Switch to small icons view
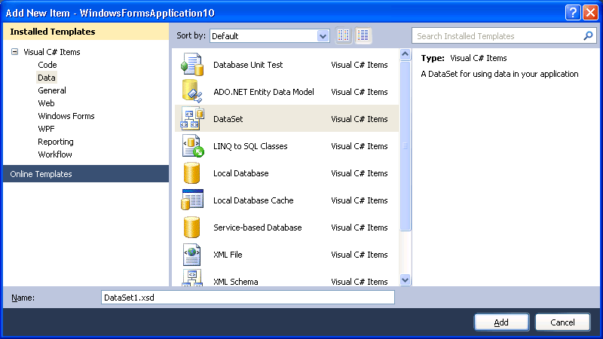603x339 pixels. point(344,35)
